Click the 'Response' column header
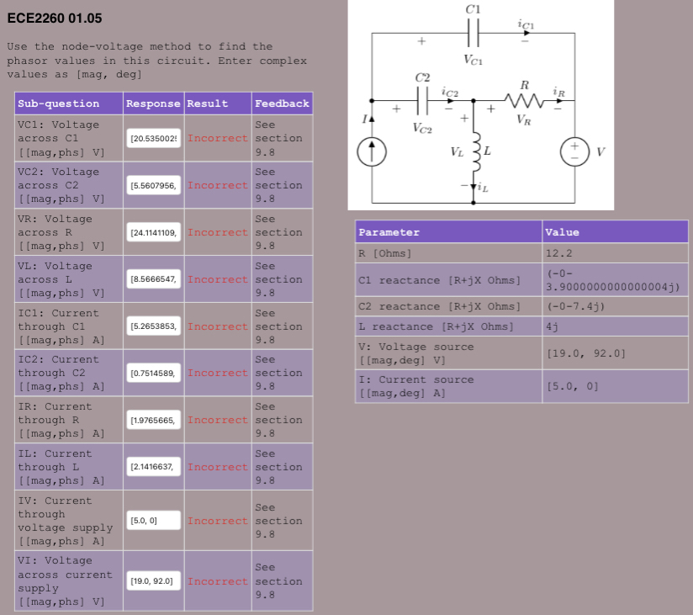Image resolution: width=693 pixels, height=615 pixels. 153,103
